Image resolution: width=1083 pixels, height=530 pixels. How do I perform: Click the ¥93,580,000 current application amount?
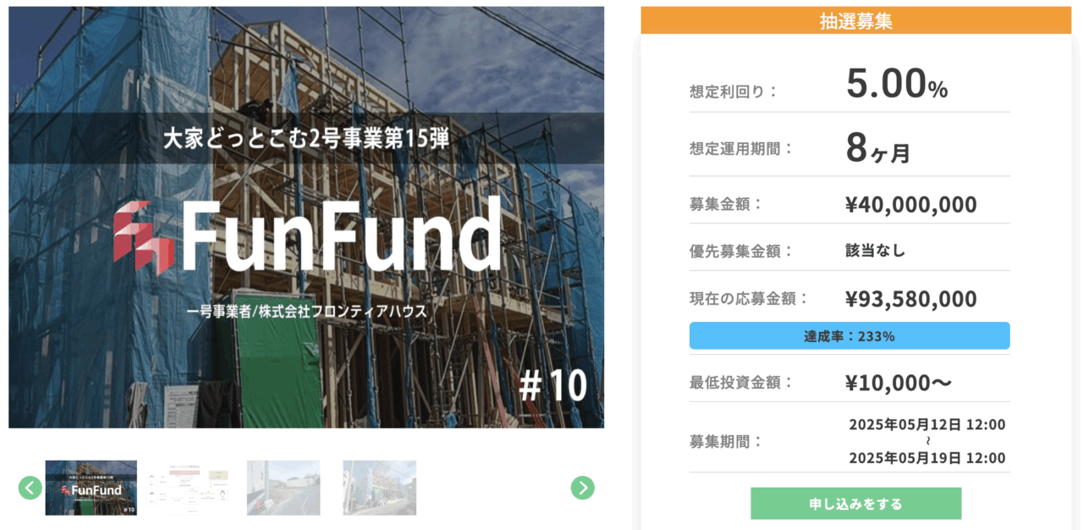pyautogui.click(x=910, y=299)
